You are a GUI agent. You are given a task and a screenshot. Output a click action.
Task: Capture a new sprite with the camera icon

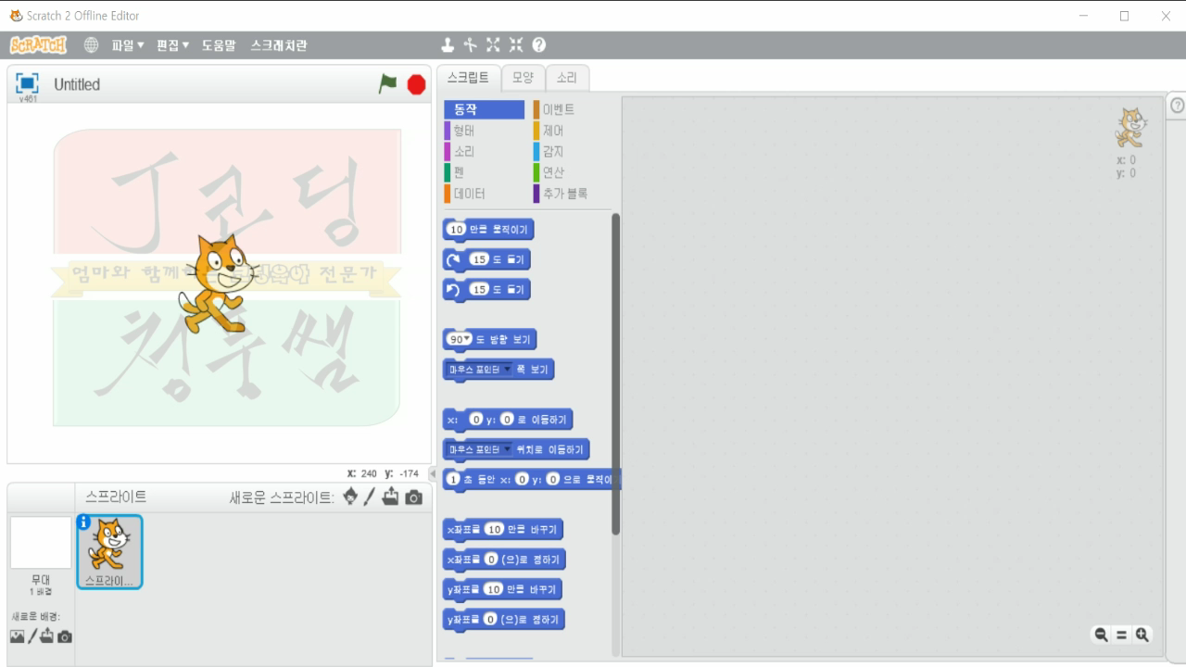[x=414, y=496]
